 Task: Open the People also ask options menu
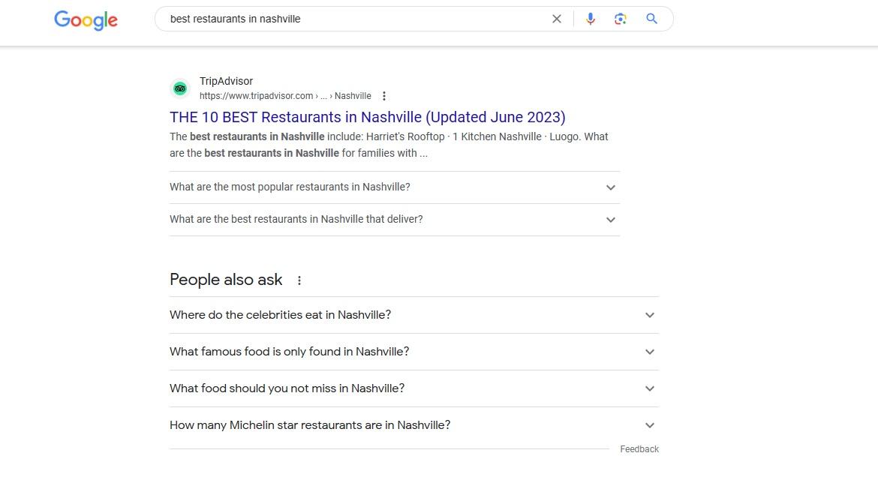pos(299,279)
